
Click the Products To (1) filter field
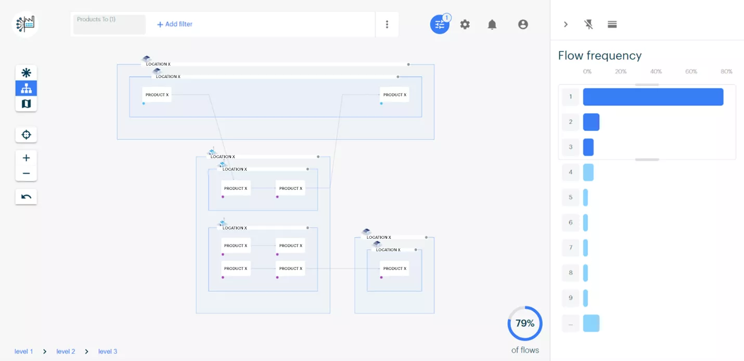pyautogui.click(x=109, y=24)
